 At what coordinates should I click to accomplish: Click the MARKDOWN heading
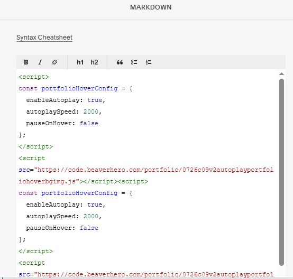click(x=151, y=7)
